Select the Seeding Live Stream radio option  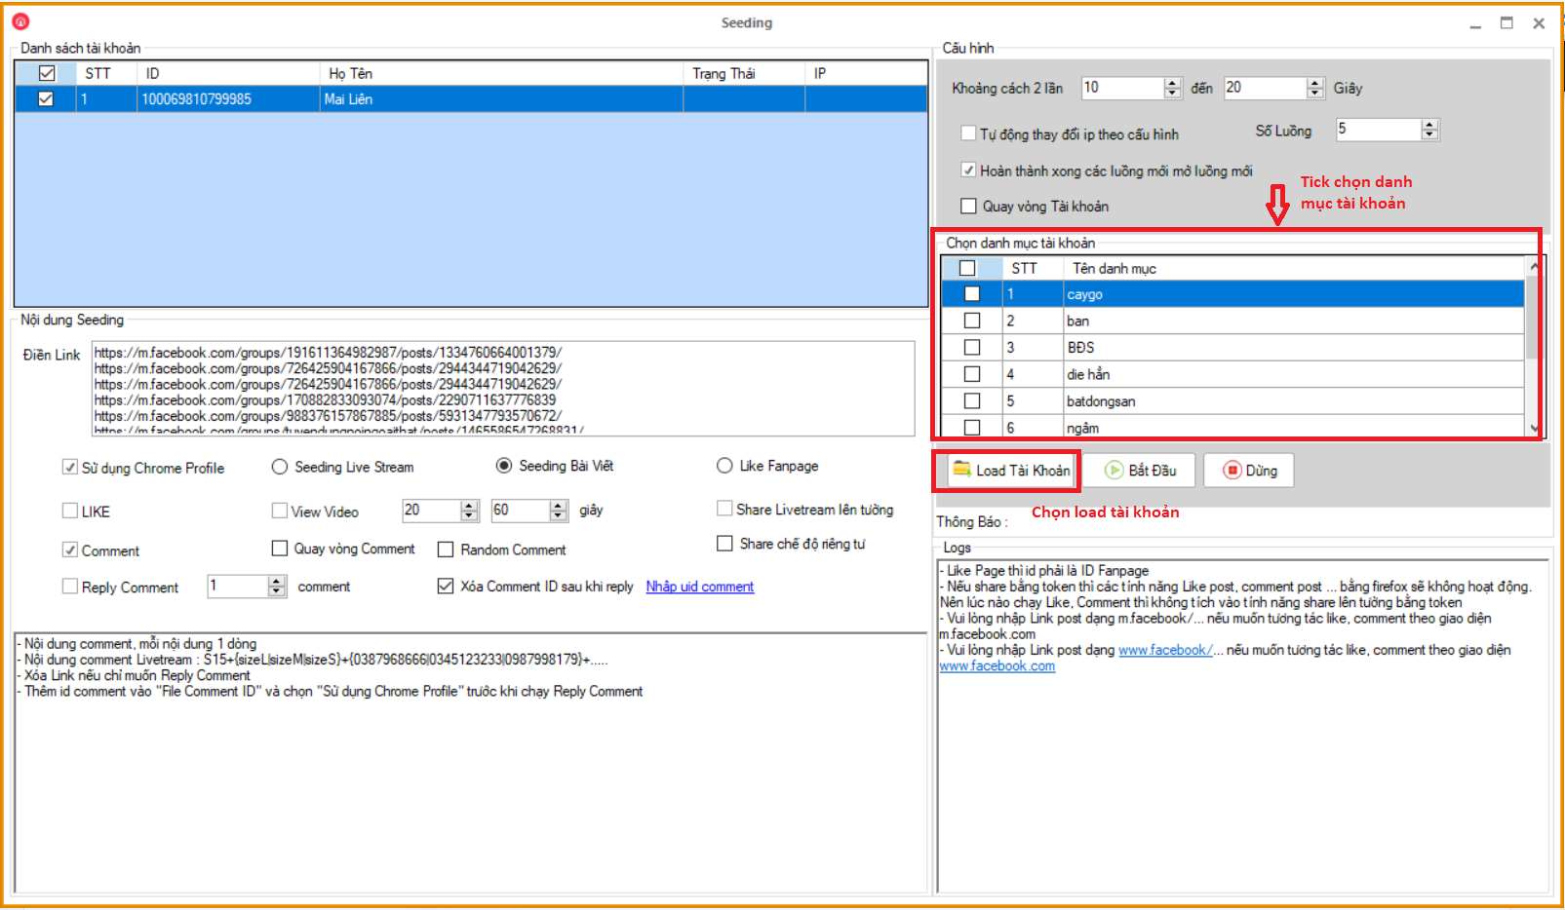click(x=280, y=467)
